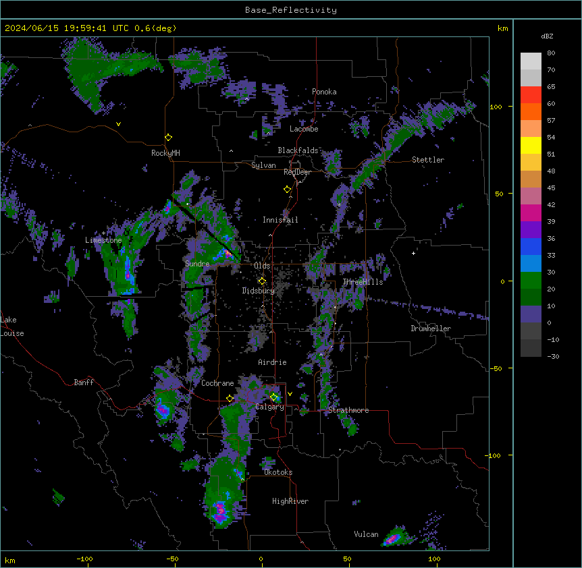Click the Didsbury town label
Screen dimensions: 582x568
pos(259,291)
